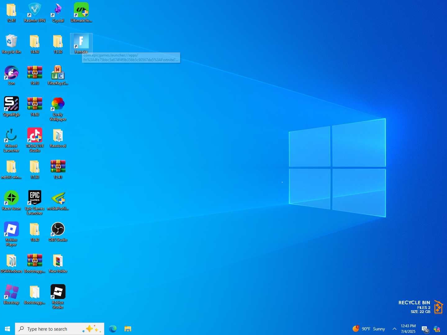Select the TikTok LIVE Studio icon
The image size is (447, 335).
pos(35,140)
